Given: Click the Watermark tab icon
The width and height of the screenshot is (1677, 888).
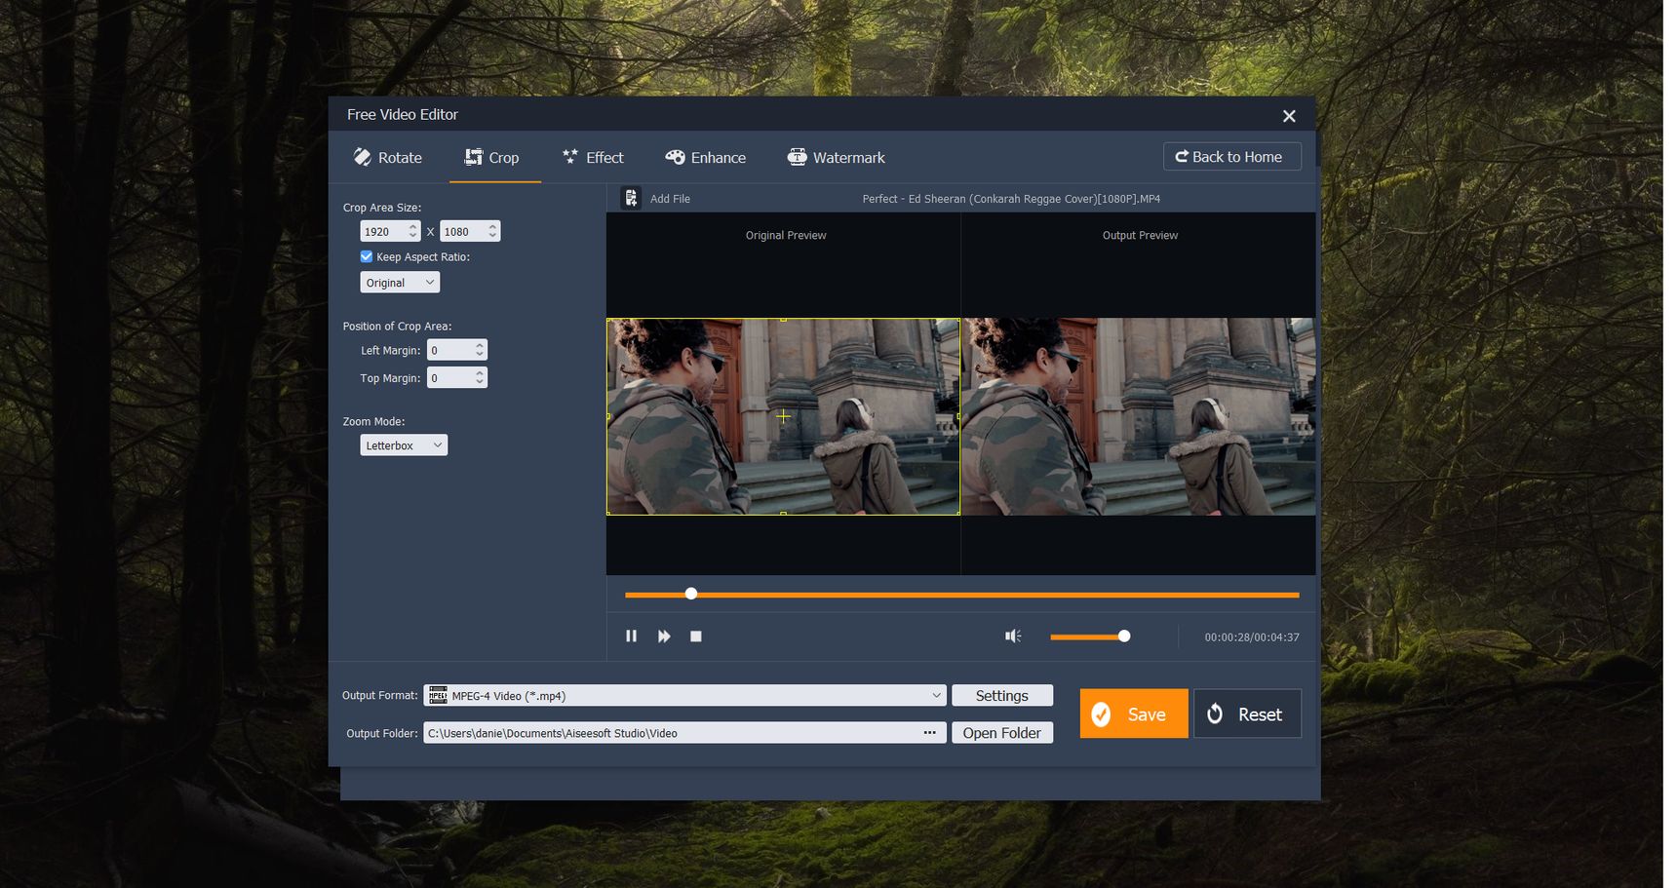Looking at the screenshot, I should coord(797,157).
